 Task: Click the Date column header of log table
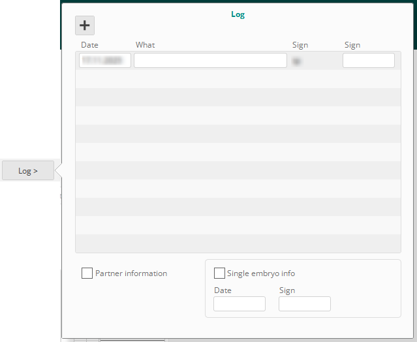89,45
